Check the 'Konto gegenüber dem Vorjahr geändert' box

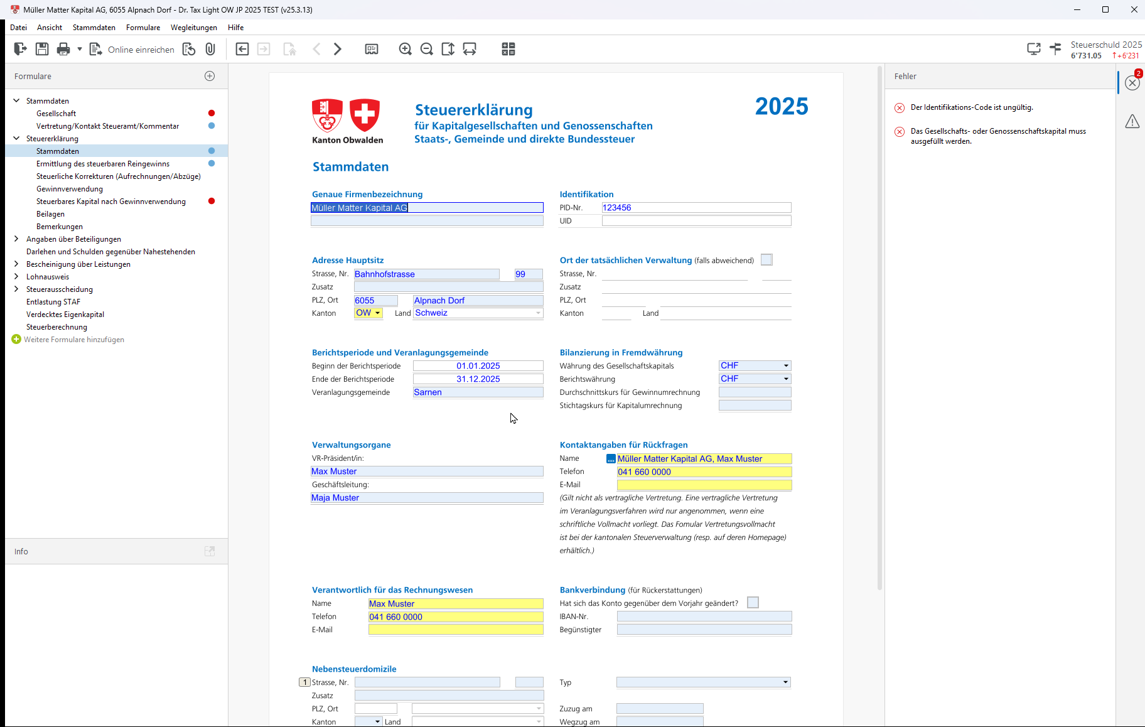pos(753,603)
